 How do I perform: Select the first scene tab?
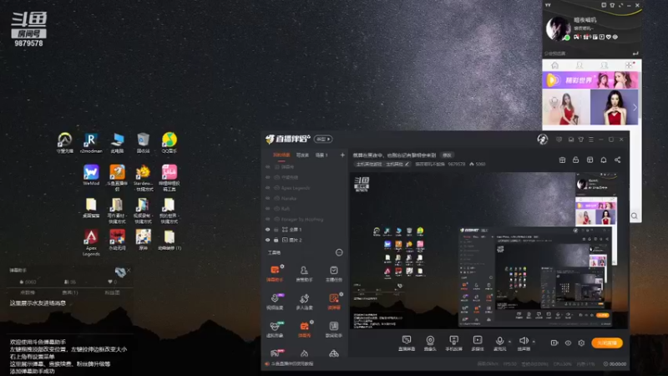281,155
